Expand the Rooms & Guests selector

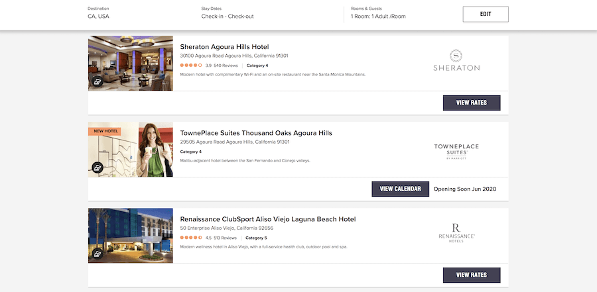(x=378, y=16)
